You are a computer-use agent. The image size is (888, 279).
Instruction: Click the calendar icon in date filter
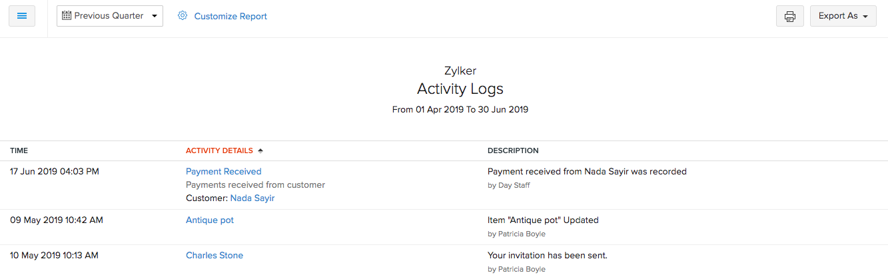point(67,16)
